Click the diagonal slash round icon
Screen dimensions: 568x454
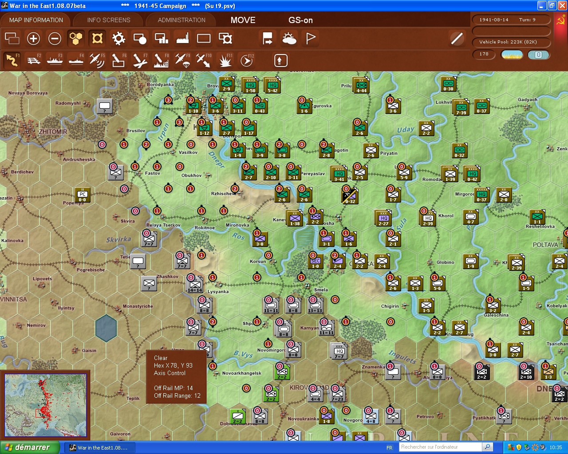457,39
